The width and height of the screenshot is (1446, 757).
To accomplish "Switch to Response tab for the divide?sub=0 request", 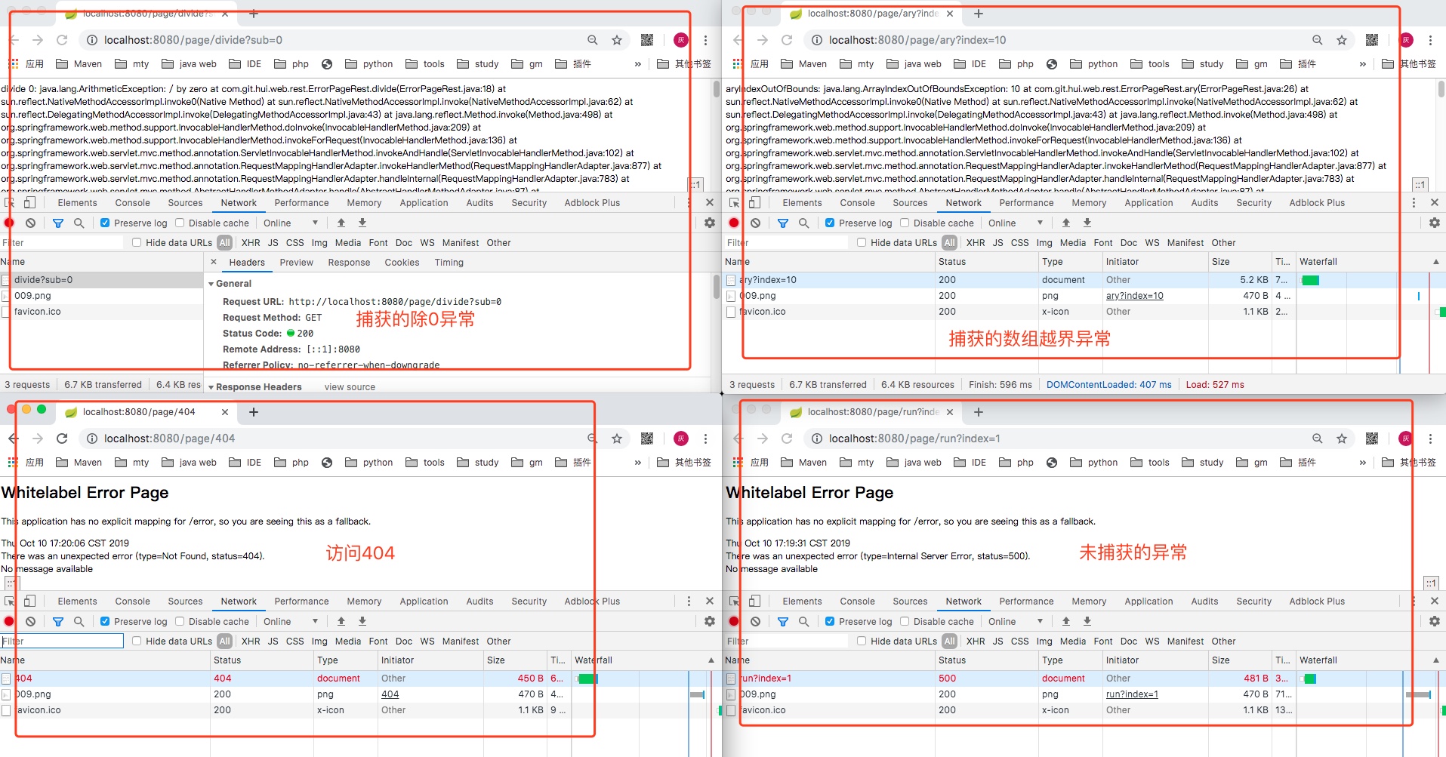I will [x=349, y=263].
